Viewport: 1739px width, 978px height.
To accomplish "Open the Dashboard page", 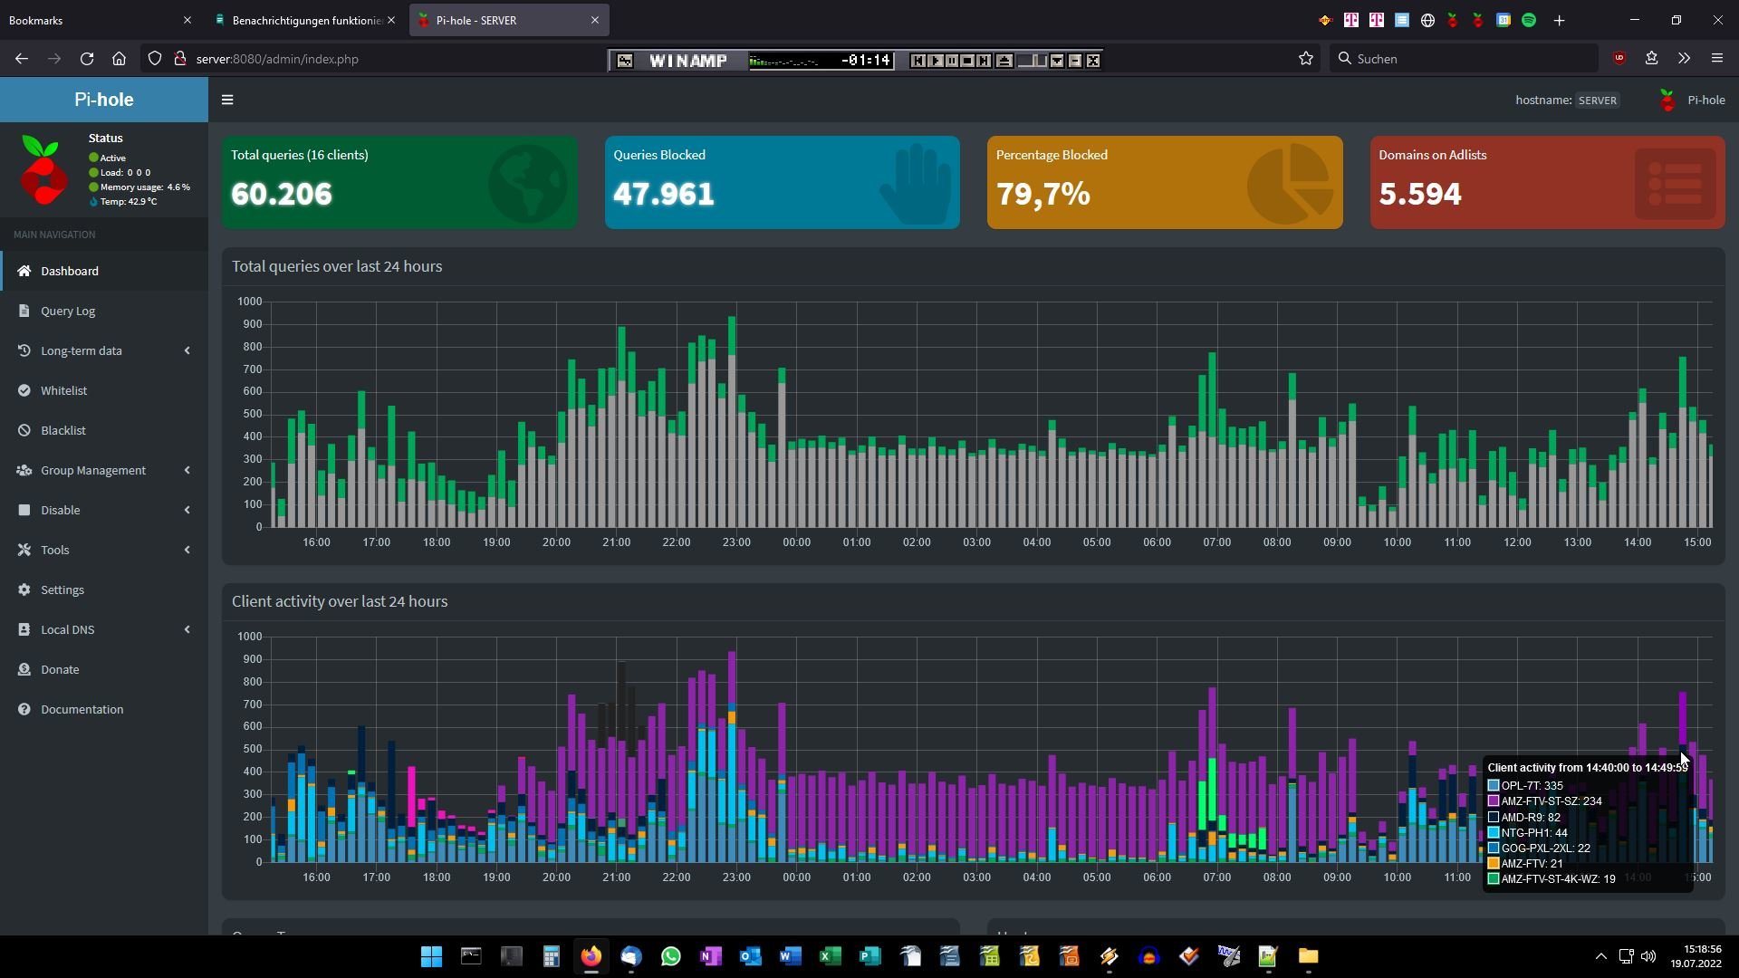I will 104,271.
